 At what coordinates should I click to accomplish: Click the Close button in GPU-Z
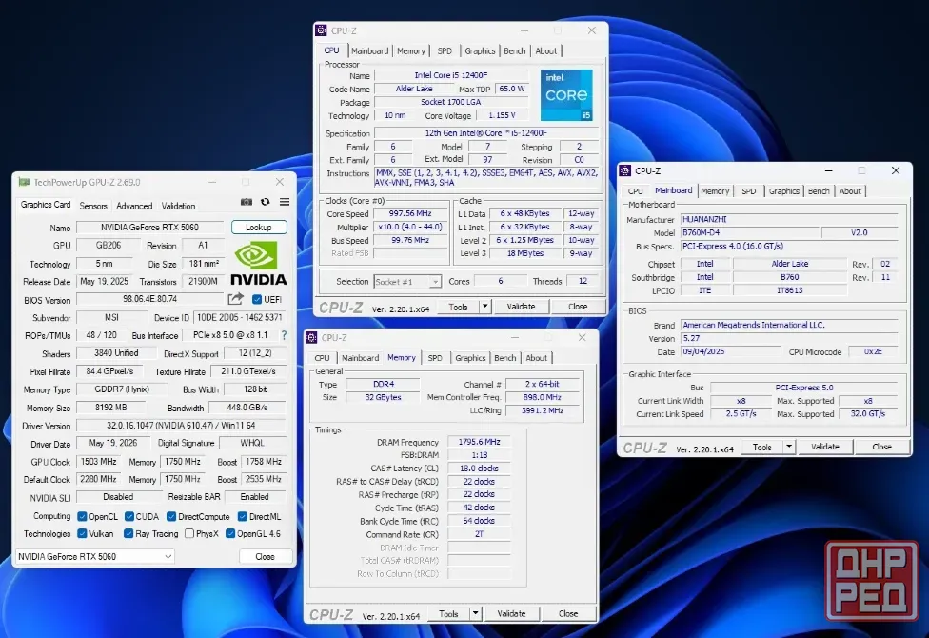click(265, 557)
